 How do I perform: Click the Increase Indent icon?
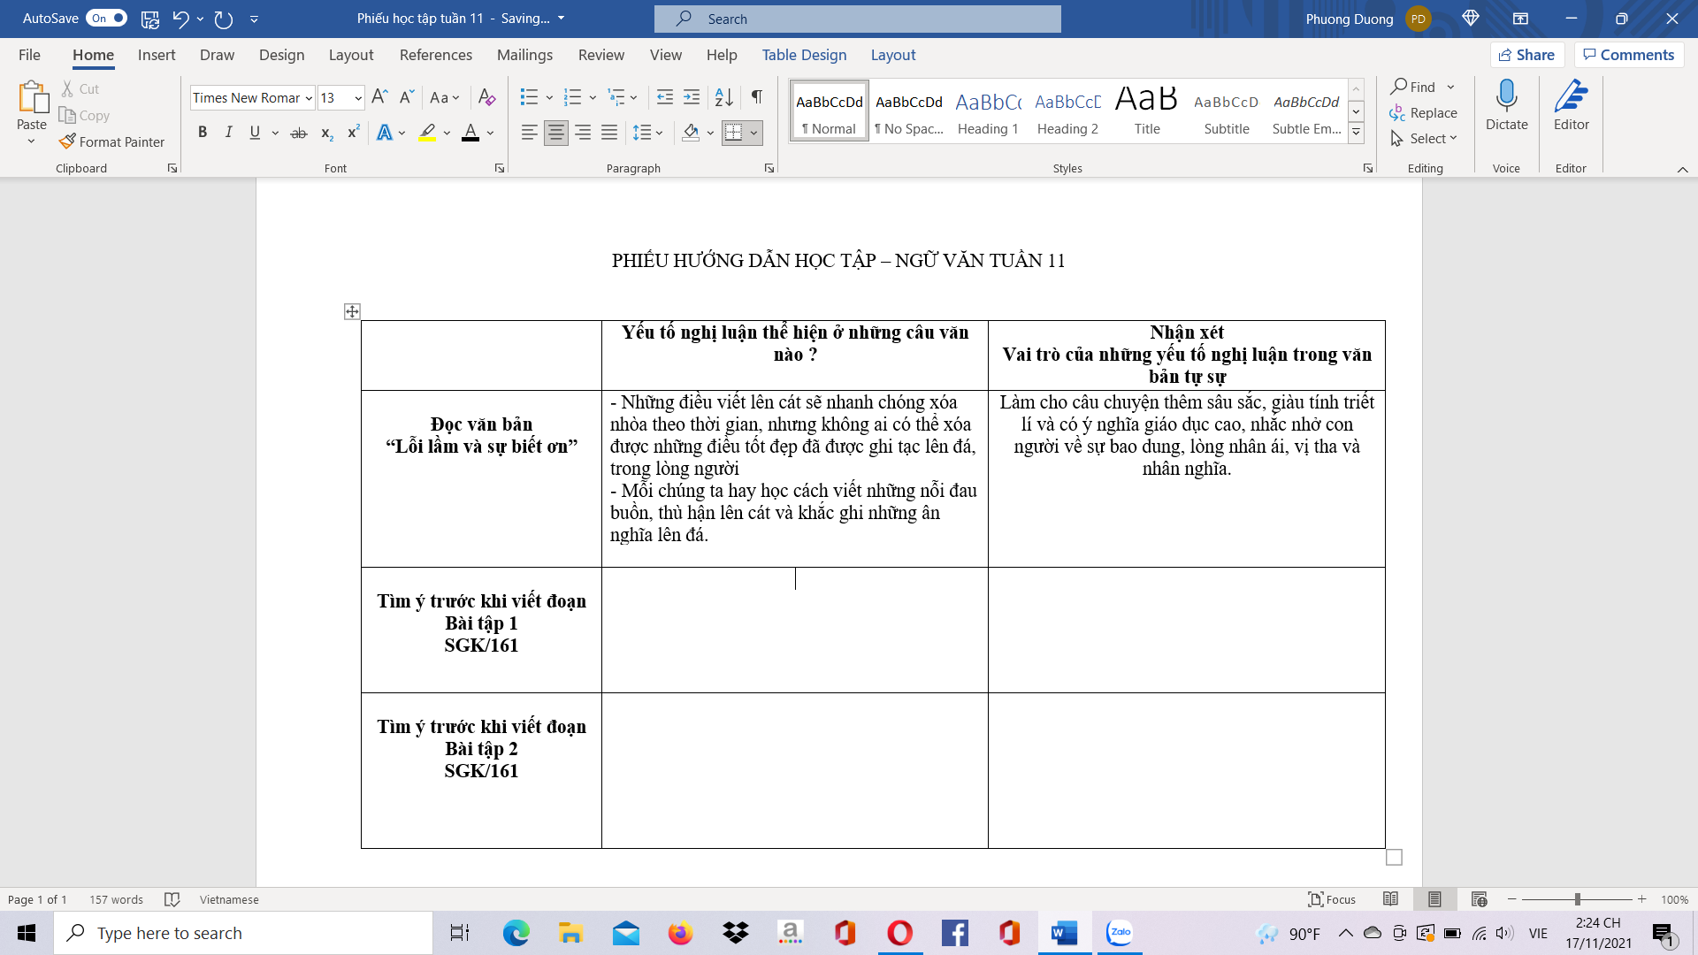coord(692,97)
